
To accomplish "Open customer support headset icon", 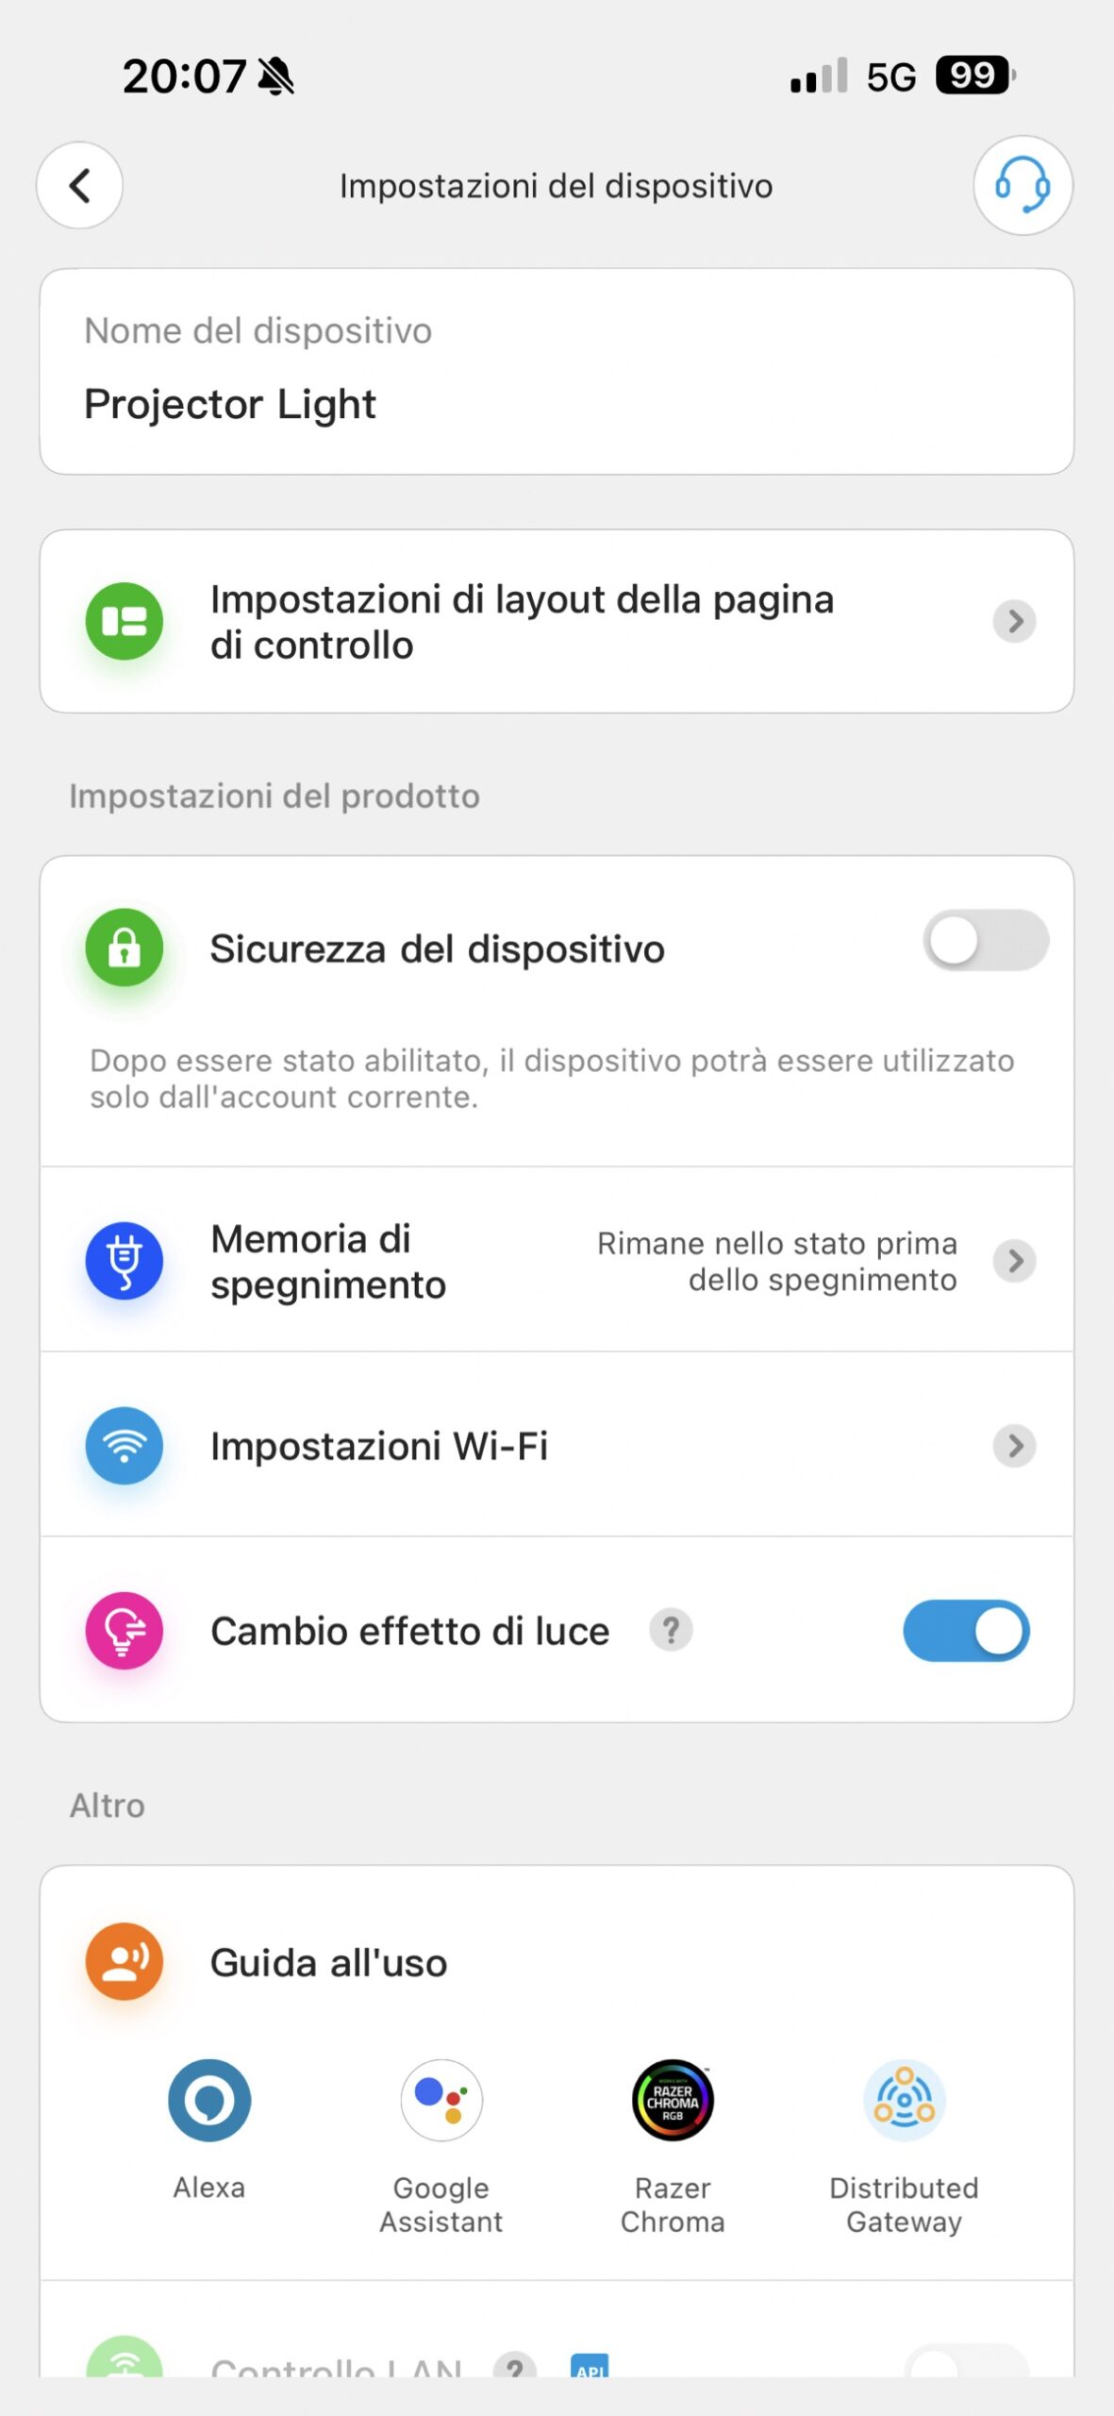I will click(1023, 185).
